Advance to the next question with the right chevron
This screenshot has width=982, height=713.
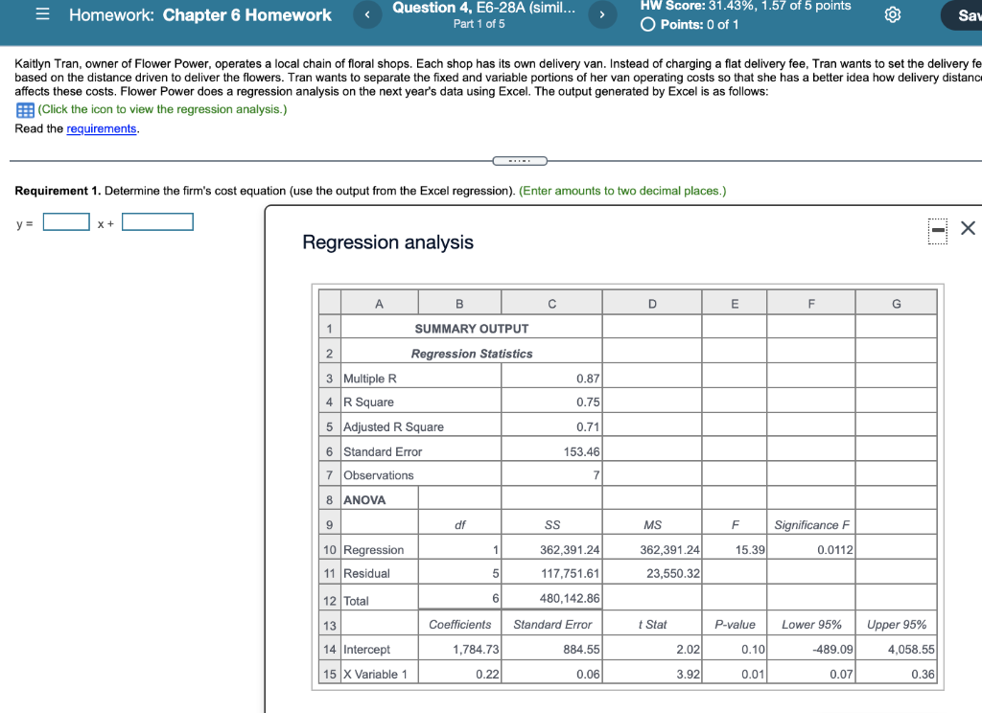(601, 14)
